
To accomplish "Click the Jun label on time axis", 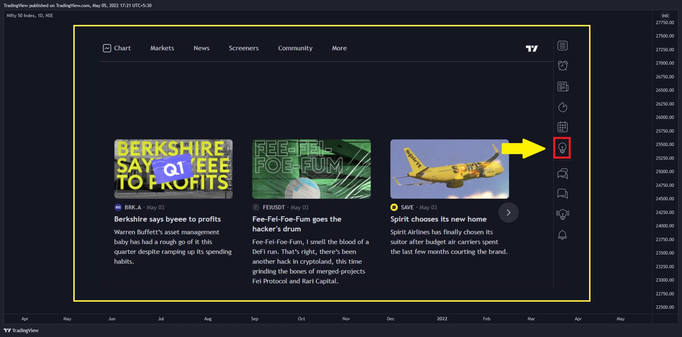I will tap(112, 319).
